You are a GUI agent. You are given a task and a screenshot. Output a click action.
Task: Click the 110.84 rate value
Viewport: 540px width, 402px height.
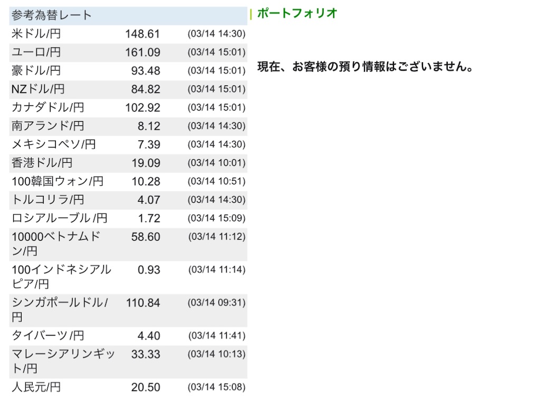[143, 303]
